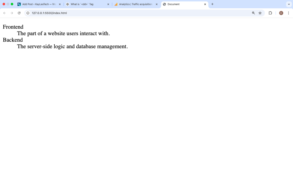Open the Extensions puzzle icon
This screenshot has height=183, width=293.
(270, 13)
